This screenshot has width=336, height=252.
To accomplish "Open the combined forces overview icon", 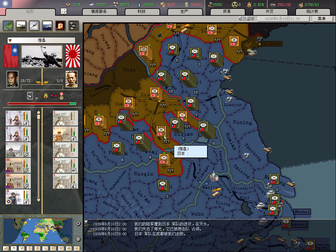I will pos(73,26).
